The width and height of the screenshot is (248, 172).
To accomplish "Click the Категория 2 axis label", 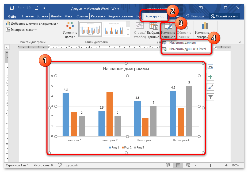I will pyautogui.click(x=109, y=140).
